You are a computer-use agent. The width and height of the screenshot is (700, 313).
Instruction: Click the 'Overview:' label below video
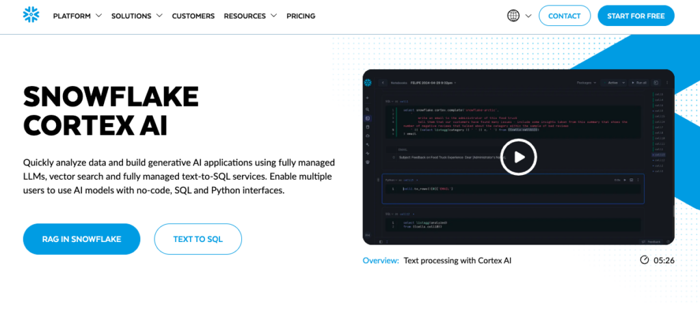point(381,260)
